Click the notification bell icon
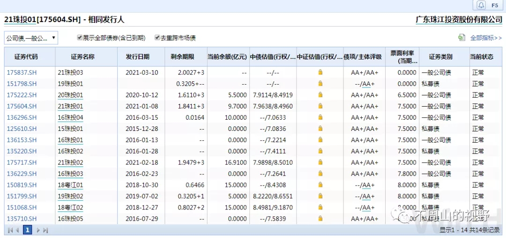Viewport: 506px width, 238px height. (482, 5)
